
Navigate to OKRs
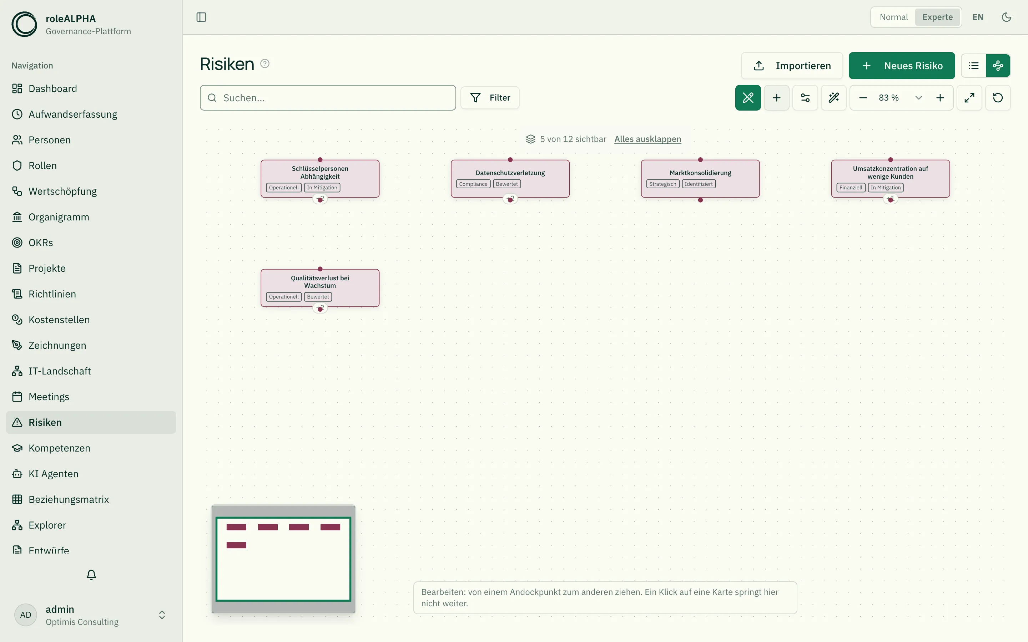91,243
